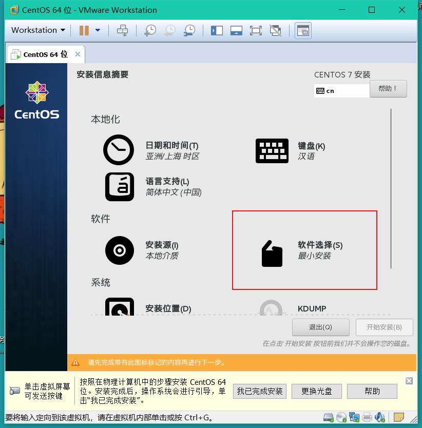
Task: Click the 开始安装(B) button
Action: (x=385, y=327)
